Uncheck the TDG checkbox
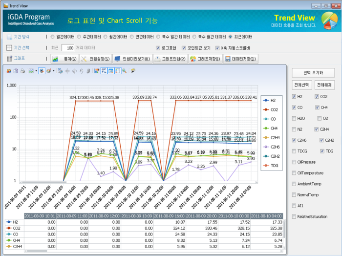 322,151
